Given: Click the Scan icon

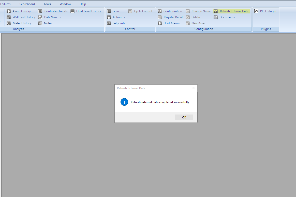Looking at the screenshot, I should (x=109, y=11).
